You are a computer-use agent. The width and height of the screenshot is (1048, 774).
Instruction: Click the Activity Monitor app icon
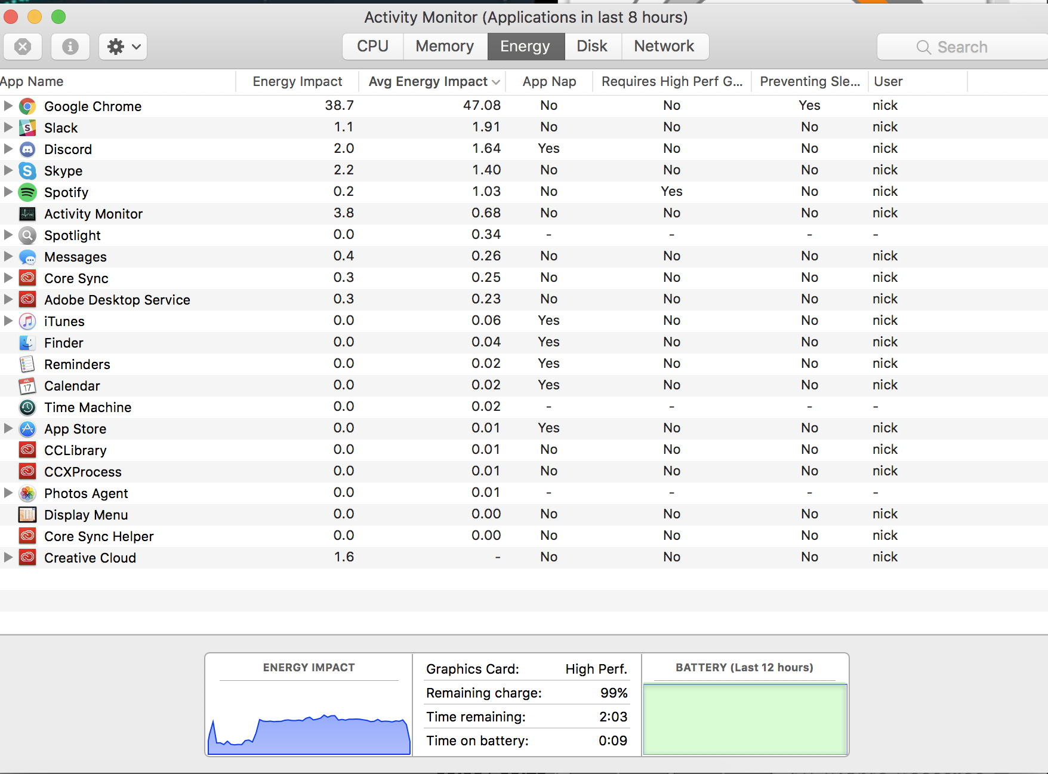[x=27, y=214]
